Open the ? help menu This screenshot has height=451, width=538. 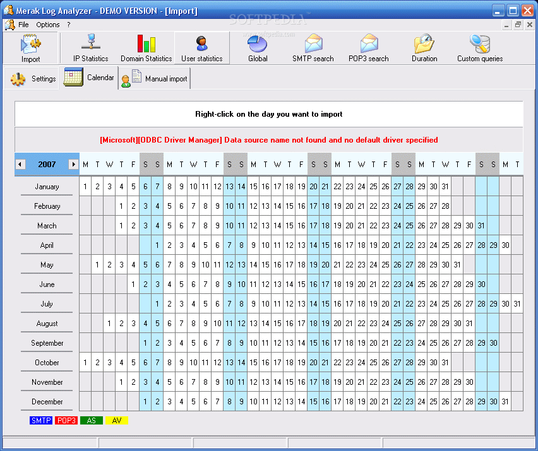point(69,25)
